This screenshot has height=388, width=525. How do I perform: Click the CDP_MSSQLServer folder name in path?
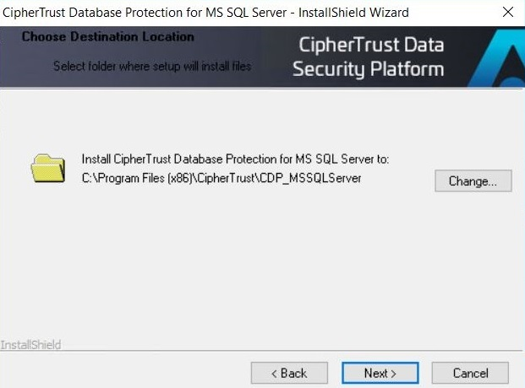[310, 178]
